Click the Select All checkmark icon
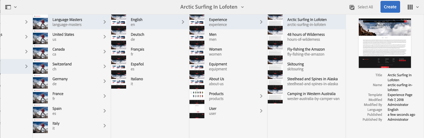The width and height of the screenshot is (424, 138). click(352, 7)
